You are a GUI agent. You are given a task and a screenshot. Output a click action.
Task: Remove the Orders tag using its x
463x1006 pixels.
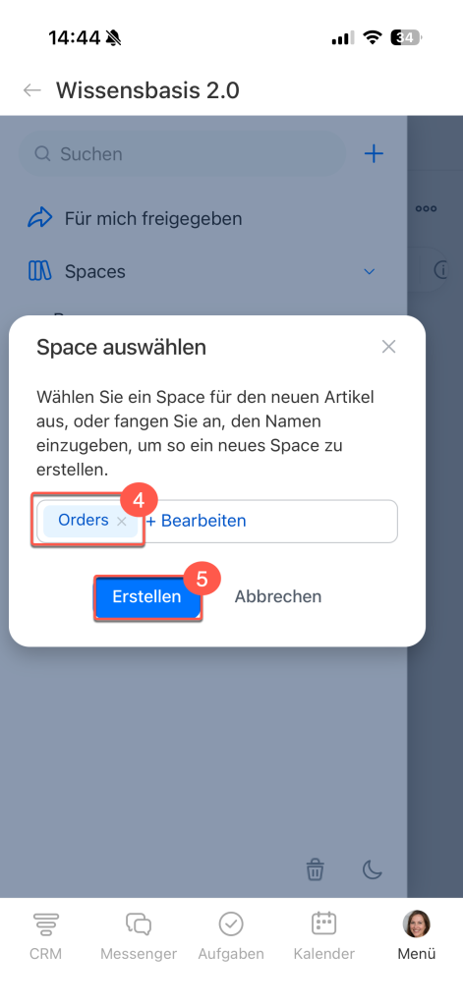pos(122,522)
